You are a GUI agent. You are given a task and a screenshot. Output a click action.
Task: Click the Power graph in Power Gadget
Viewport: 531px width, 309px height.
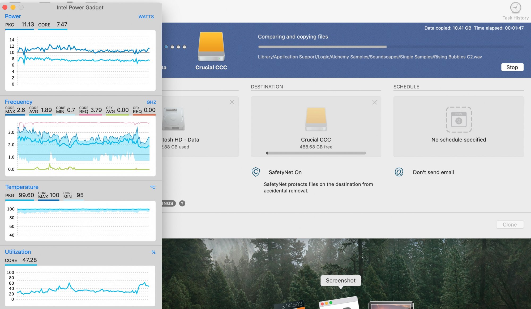tap(80, 60)
